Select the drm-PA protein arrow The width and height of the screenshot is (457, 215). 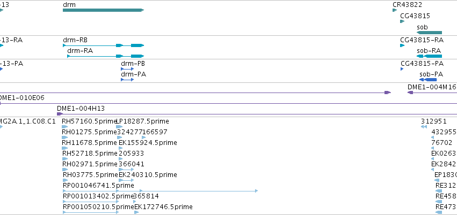[x=127, y=80]
